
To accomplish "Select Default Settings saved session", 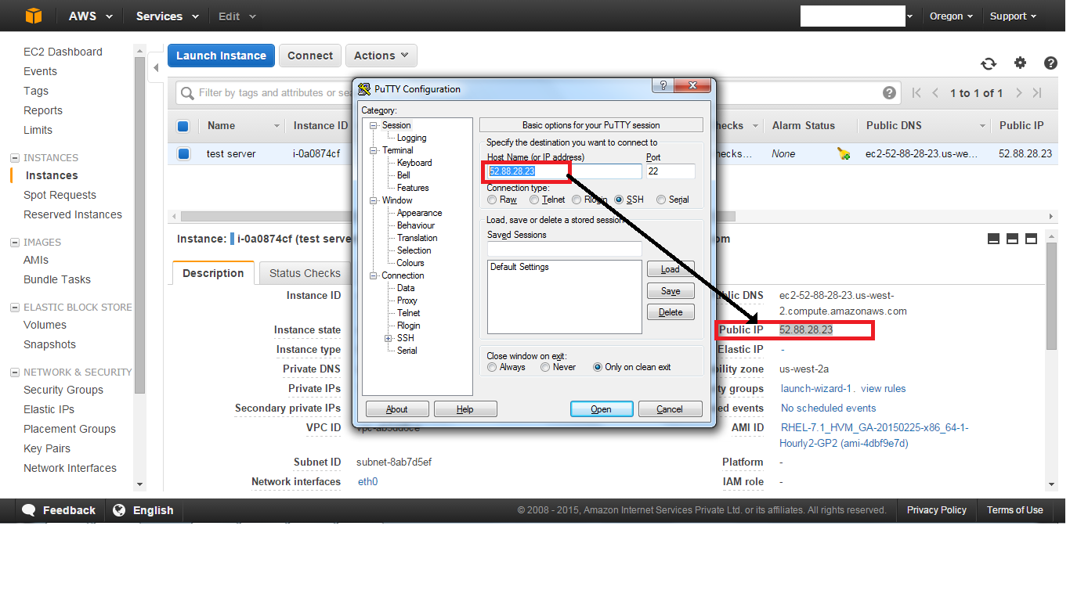I will 519,267.
